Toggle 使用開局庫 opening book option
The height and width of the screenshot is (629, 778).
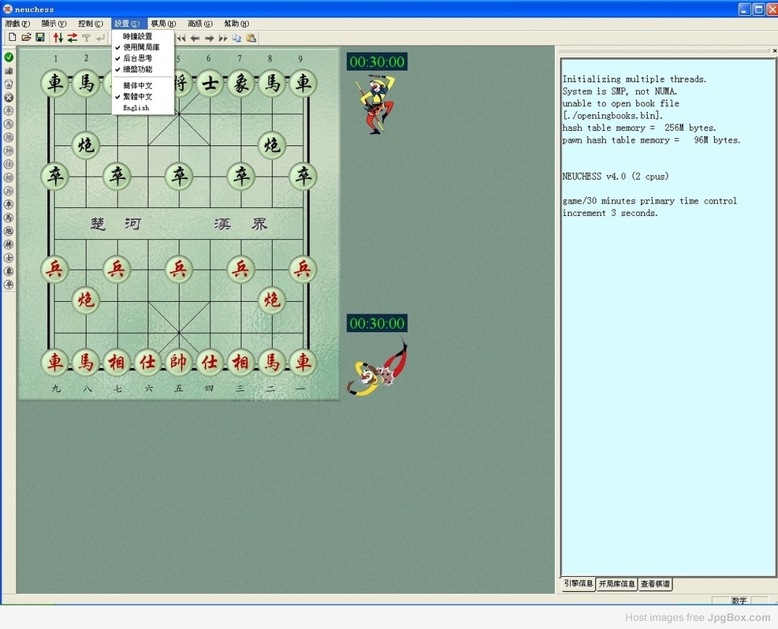(143, 47)
